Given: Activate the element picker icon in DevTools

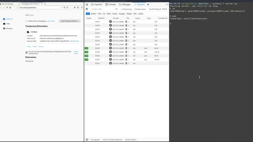Looking at the screenshot, I should 87,4.
